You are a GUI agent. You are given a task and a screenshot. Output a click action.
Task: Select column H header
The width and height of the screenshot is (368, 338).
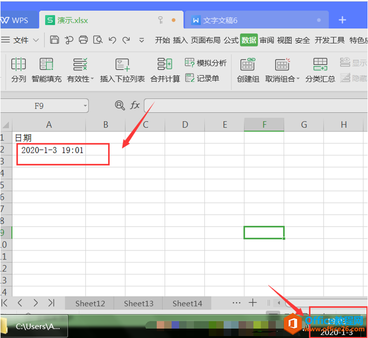344,125
